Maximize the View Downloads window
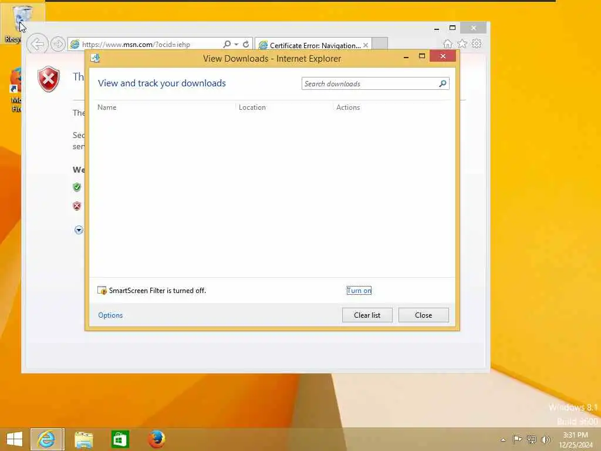This screenshot has height=451, width=601. click(422, 56)
